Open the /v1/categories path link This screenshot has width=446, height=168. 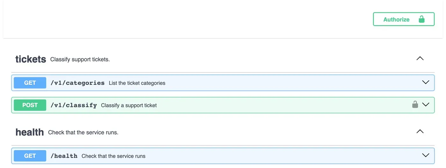pos(77,83)
